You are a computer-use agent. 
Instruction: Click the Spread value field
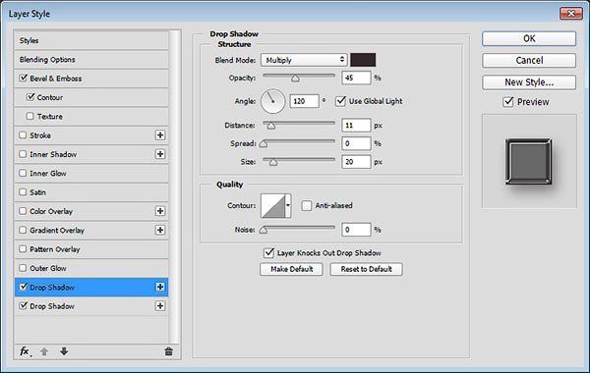(356, 143)
